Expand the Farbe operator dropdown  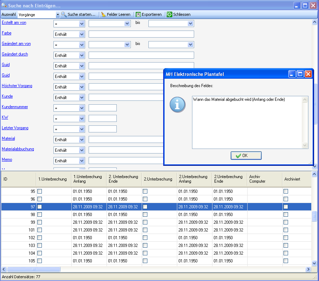pos(82,34)
